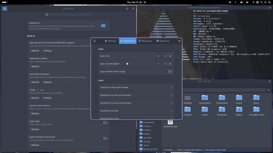Open the Music folder in Thunar
Viewport: 273px width, 153px height.
(x=256, y=99)
